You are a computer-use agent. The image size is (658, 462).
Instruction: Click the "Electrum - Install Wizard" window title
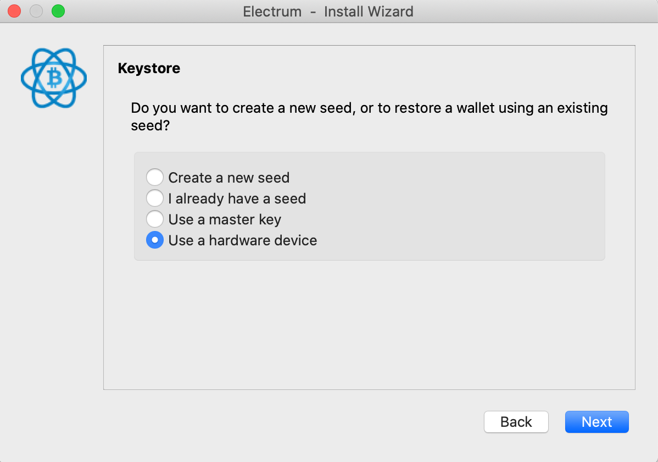[x=328, y=11]
